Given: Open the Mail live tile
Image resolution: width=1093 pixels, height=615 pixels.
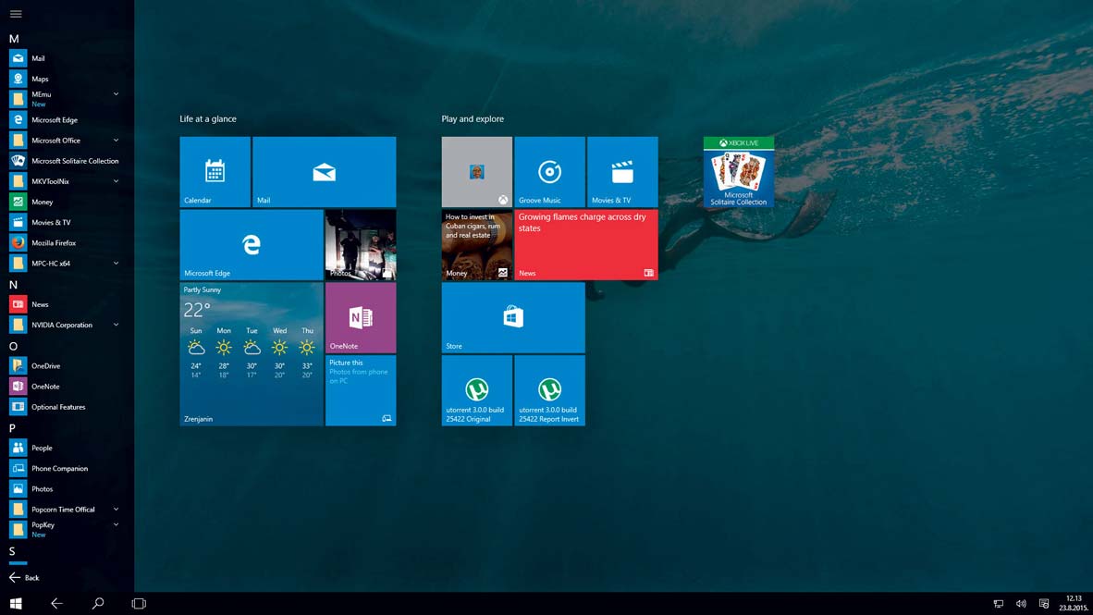Looking at the screenshot, I should pyautogui.click(x=325, y=171).
